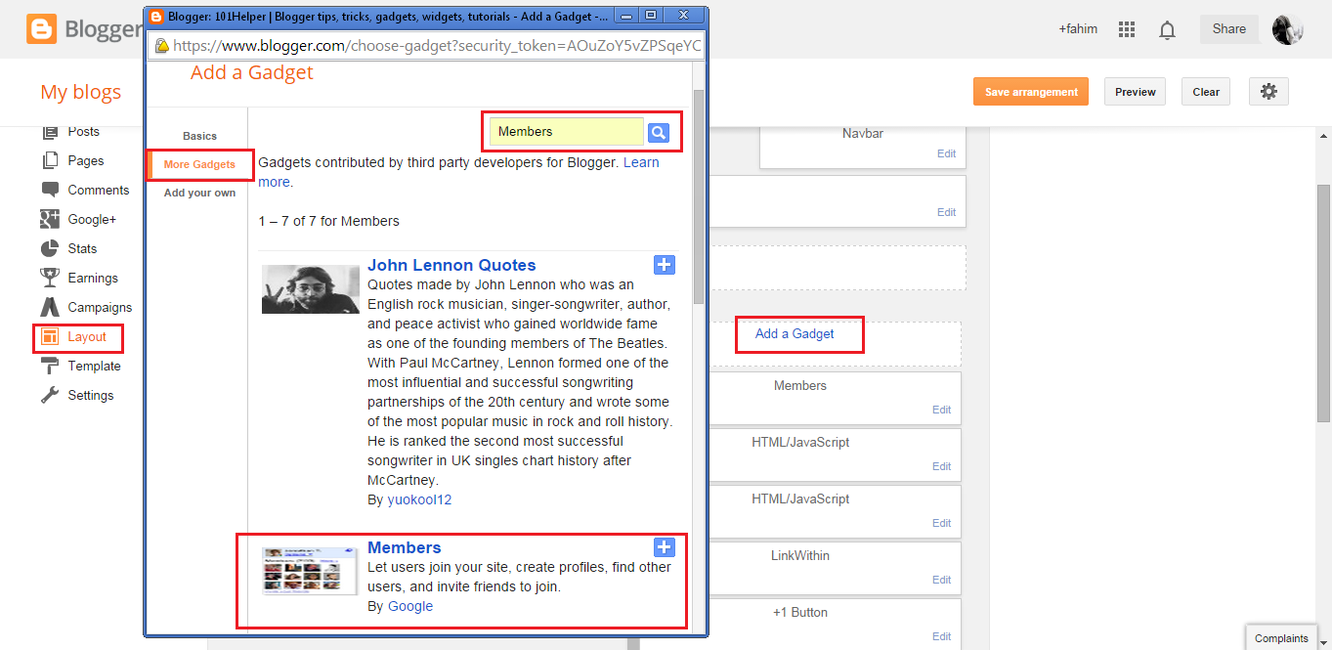Click the Share button
This screenshot has width=1332, height=650.
click(x=1229, y=29)
